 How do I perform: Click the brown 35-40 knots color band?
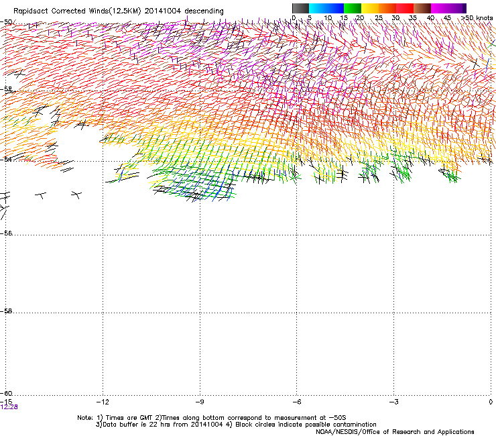[422, 8]
